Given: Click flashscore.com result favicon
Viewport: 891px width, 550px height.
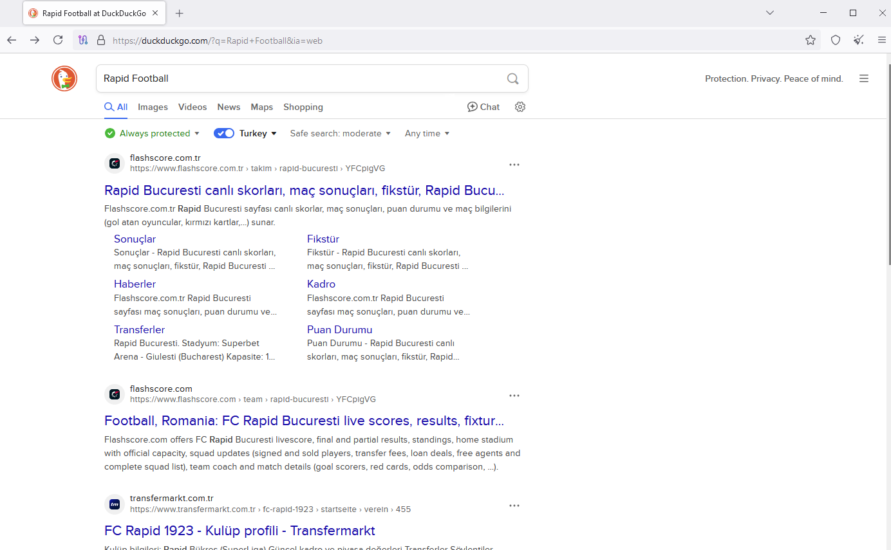Looking at the screenshot, I should tap(114, 394).
